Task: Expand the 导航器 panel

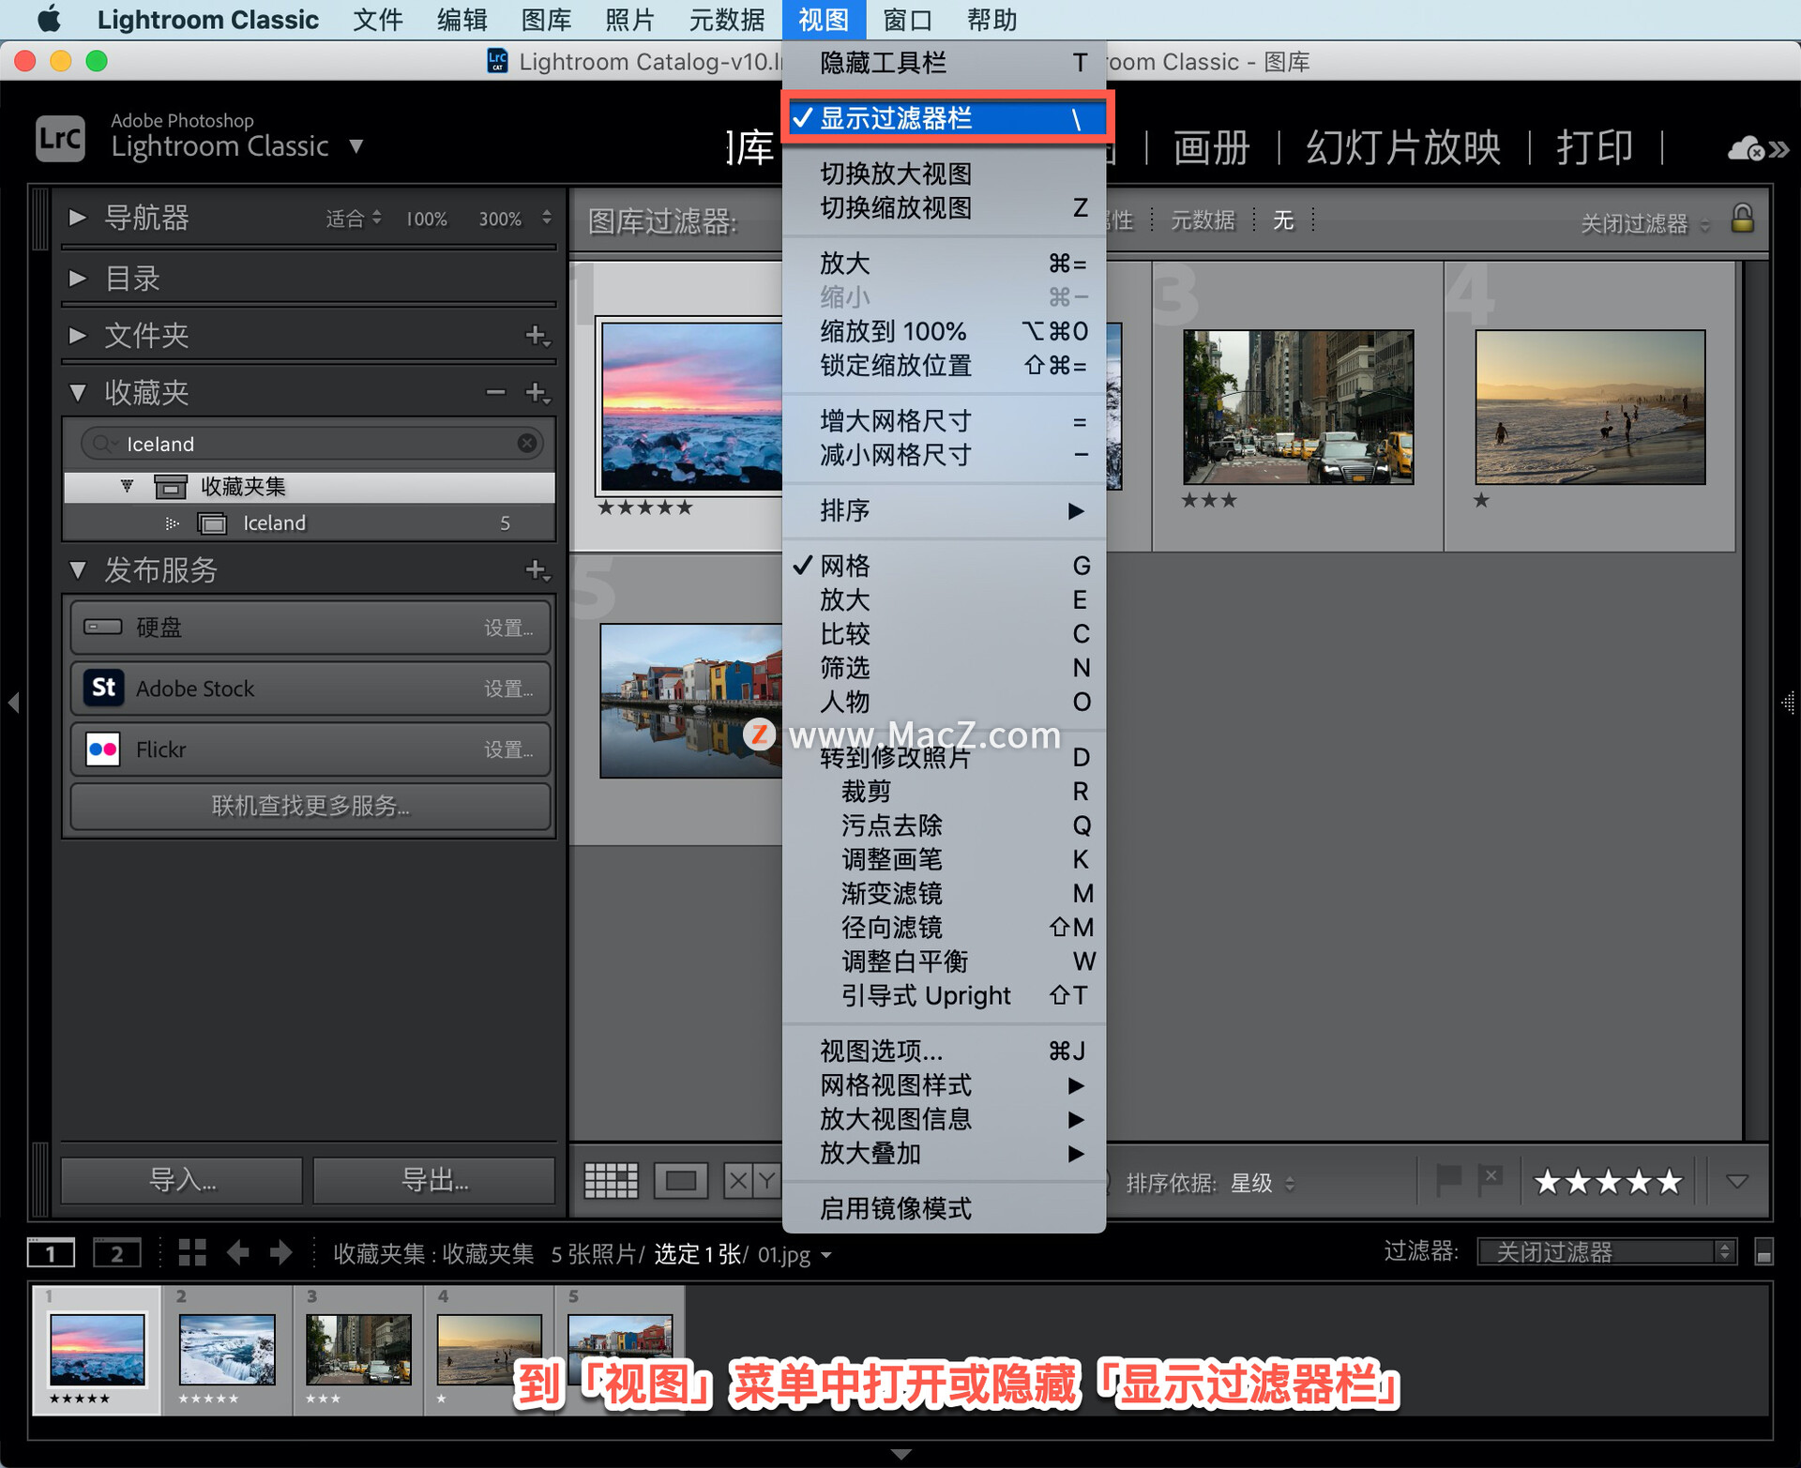Action: [x=78, y=218]
